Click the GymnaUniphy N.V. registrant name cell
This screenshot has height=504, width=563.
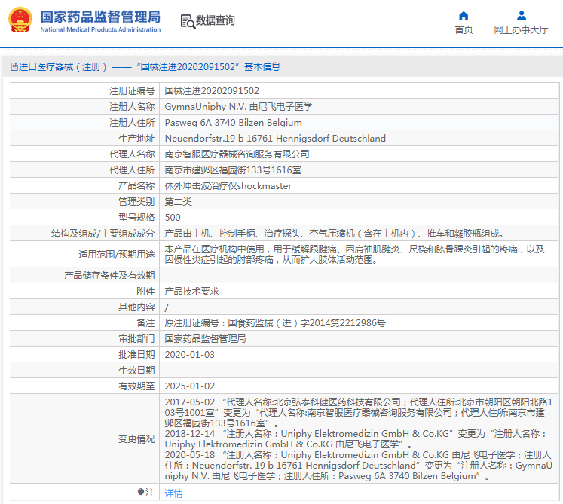(238, 107)
